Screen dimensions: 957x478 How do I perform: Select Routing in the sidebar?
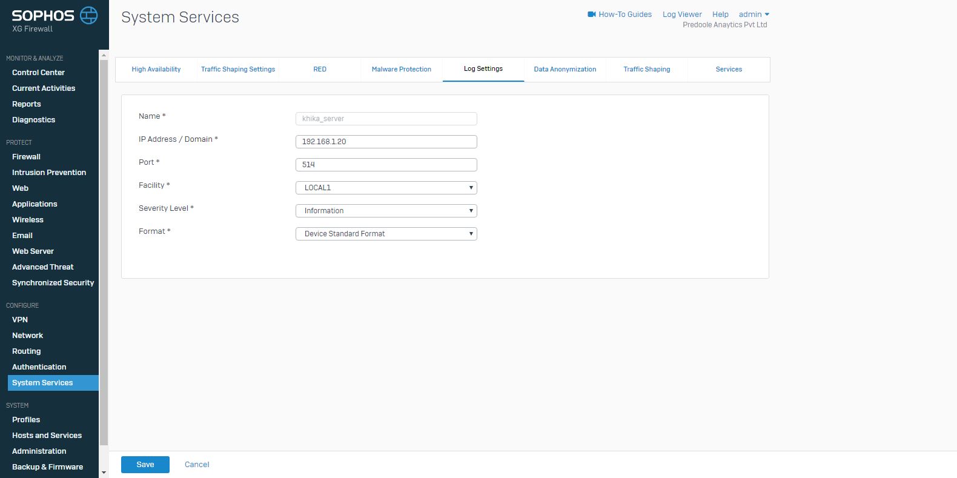27,351
